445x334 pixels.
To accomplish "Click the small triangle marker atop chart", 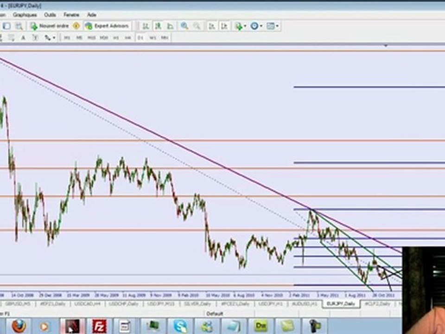I will 386,45.
